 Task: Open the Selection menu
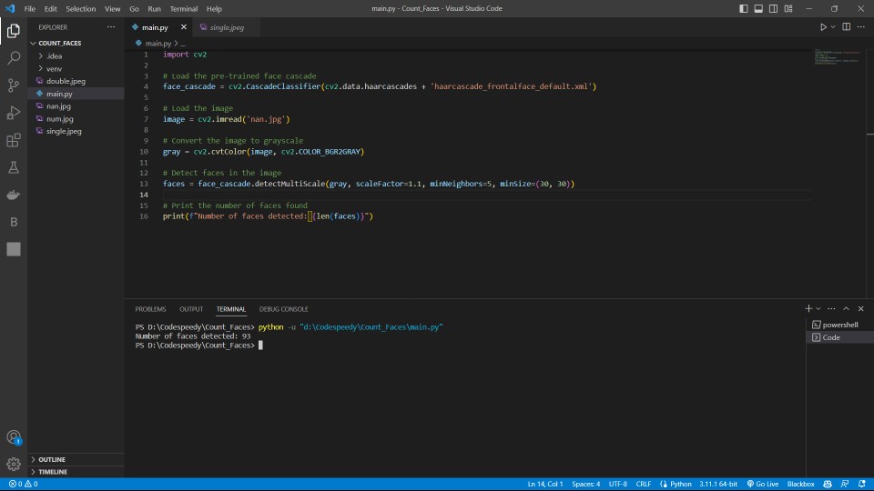click(x=81, y=9)
